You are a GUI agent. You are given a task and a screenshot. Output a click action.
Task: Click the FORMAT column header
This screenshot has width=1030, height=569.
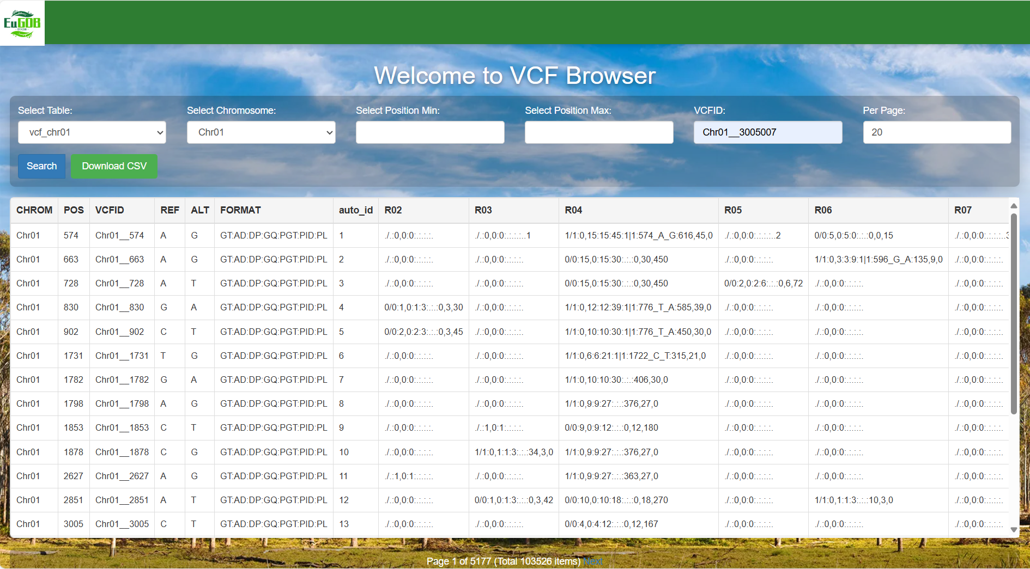[240, 210]
